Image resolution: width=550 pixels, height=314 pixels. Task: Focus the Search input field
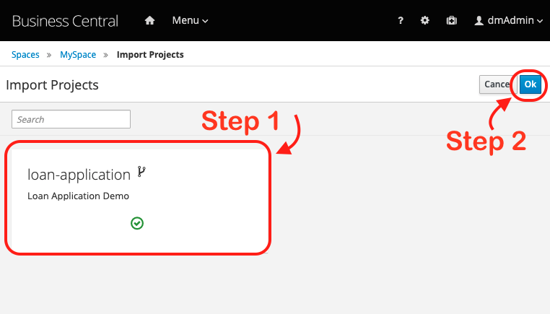71,119
